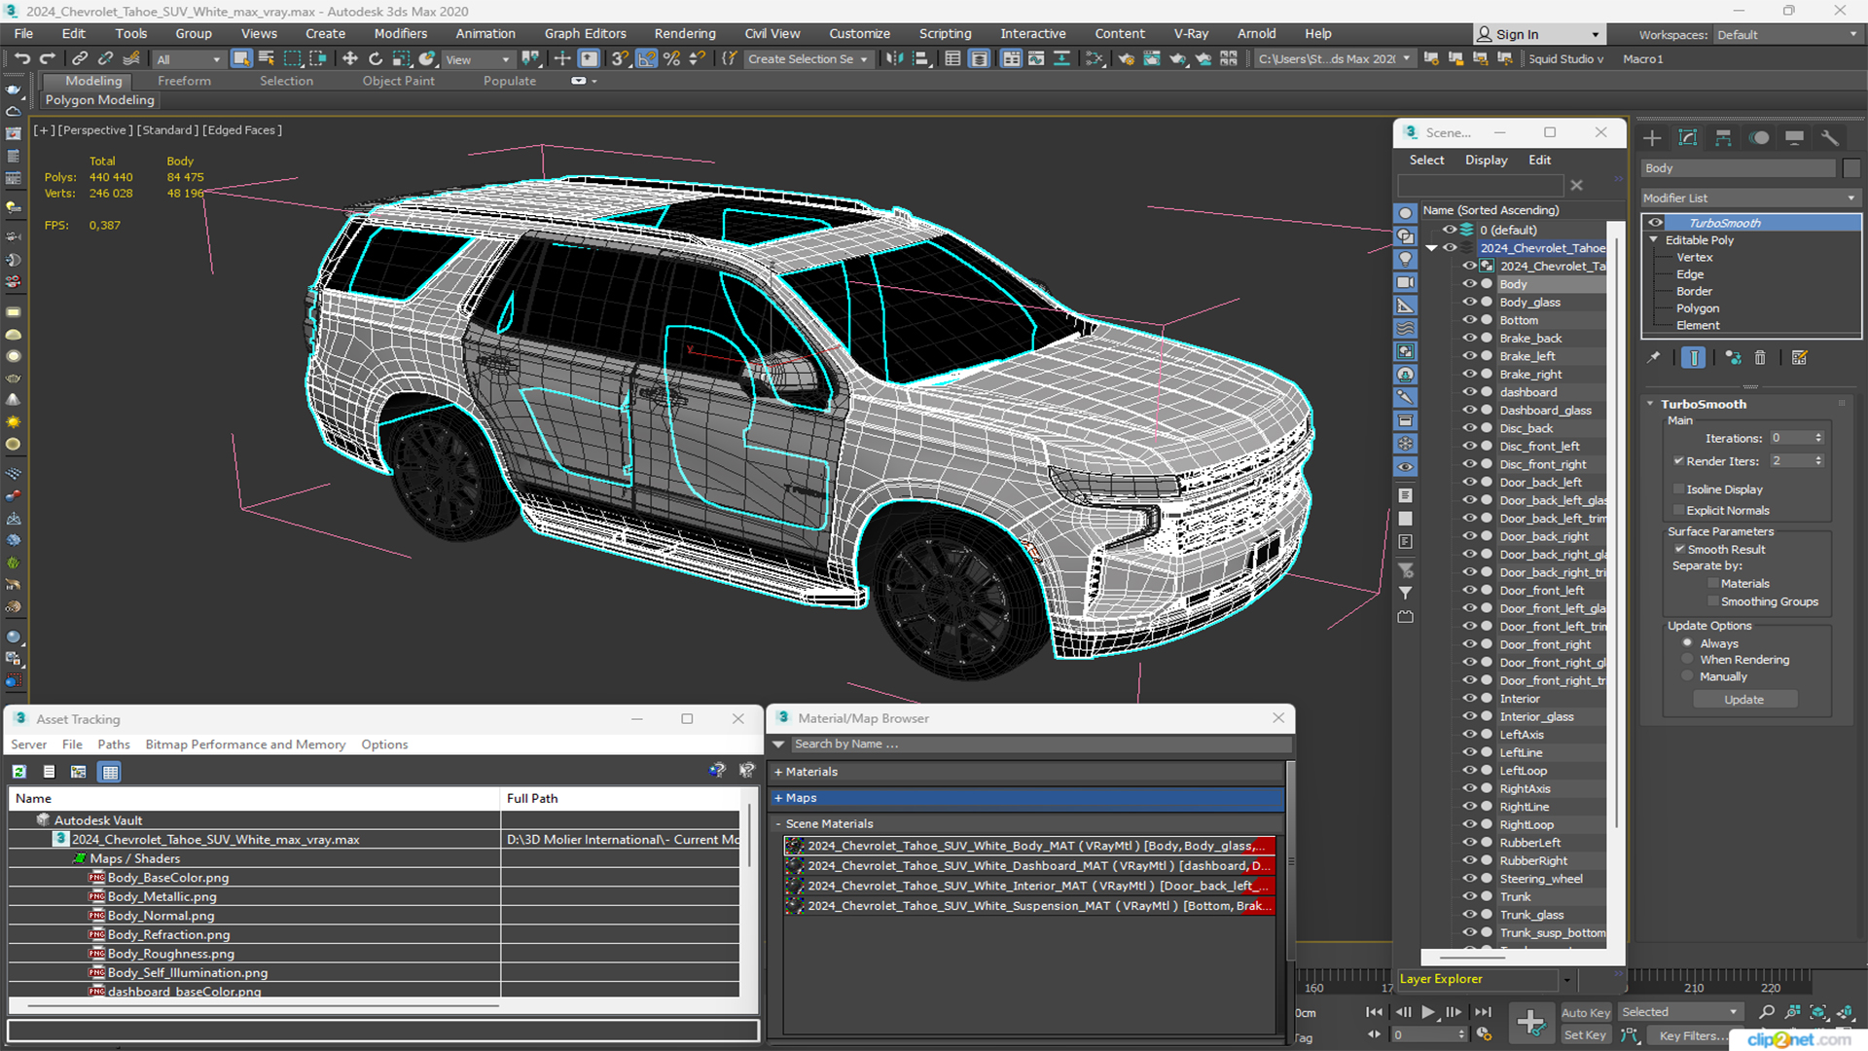Click the Mirror tool icon

pos(894,59)
